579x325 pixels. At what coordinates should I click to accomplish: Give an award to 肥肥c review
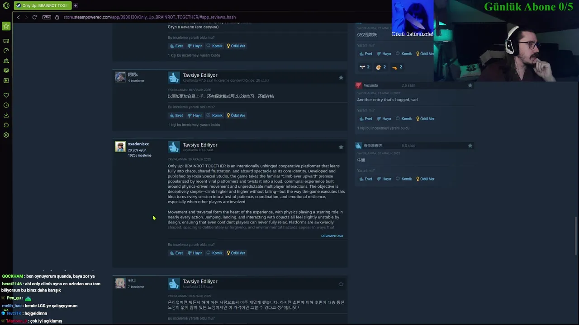pyautogui.click(x=236, y=116)
